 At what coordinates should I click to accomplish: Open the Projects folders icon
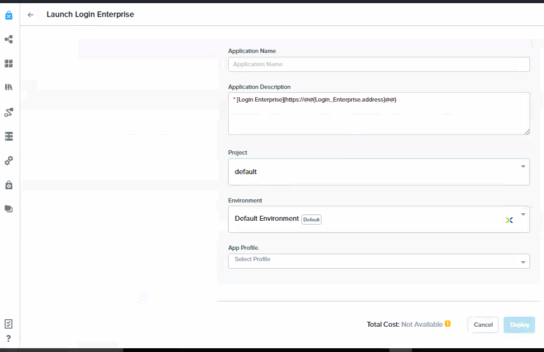pos(9,209)
